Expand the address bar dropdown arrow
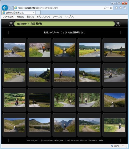Screen dimensions: 129x149 point(108,8)
